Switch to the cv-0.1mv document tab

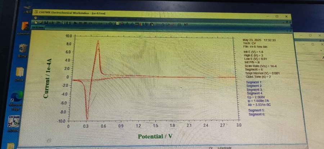37,27
